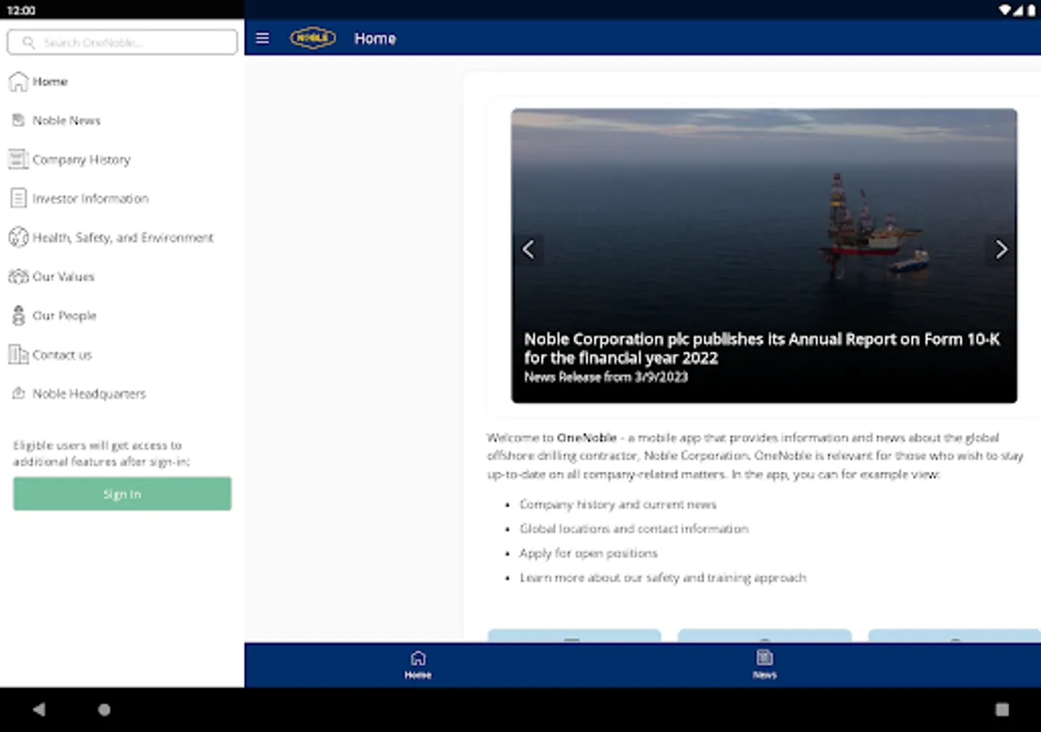
Task: Switch to the Home bottom tab
Action: point(418,664)
